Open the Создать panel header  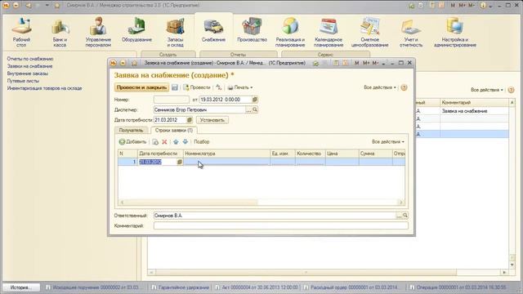pyautogui.click(x=168, y=54)
